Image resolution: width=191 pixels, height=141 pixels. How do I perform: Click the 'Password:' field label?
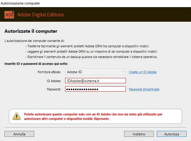point(54,89)
